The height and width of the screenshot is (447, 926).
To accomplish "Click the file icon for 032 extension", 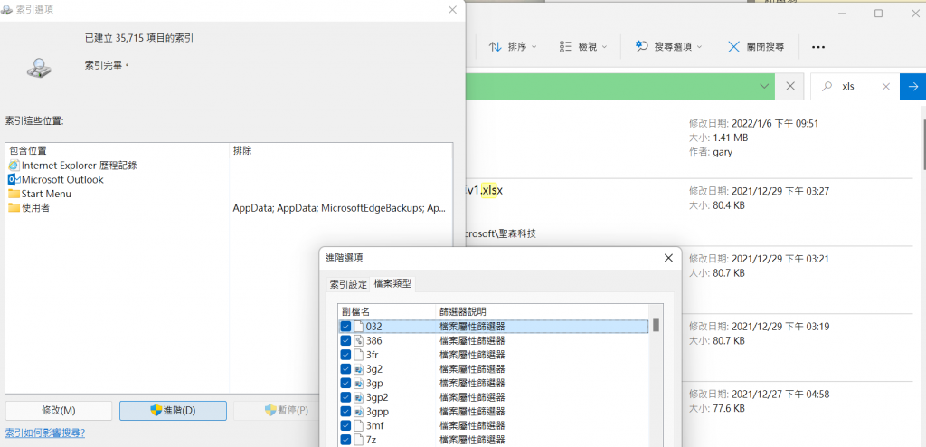I will [x=358, y=327].
